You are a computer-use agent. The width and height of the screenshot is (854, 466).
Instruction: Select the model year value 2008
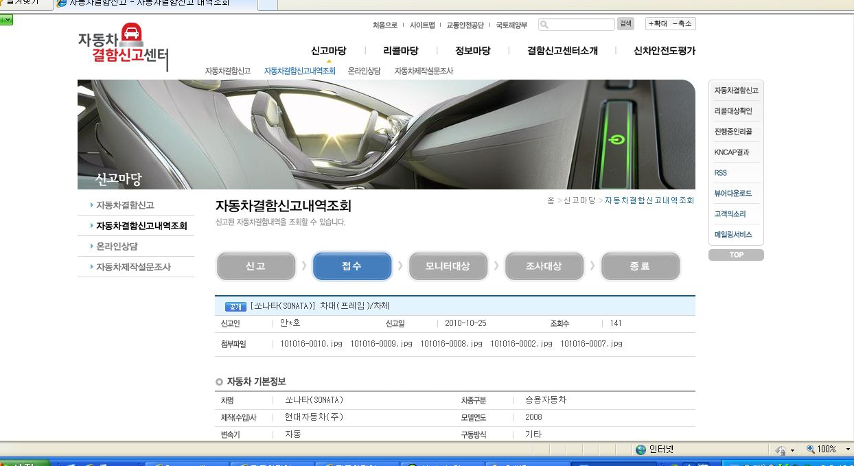533,417
